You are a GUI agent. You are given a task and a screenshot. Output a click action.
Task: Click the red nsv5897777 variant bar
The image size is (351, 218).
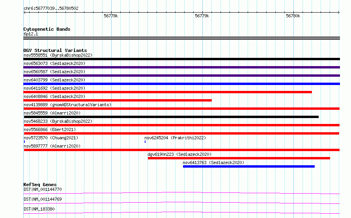(182, 150)
